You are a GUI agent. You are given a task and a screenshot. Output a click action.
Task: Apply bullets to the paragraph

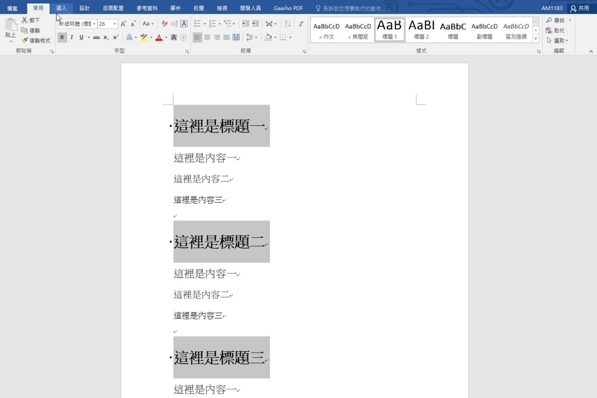pos(198,23)
